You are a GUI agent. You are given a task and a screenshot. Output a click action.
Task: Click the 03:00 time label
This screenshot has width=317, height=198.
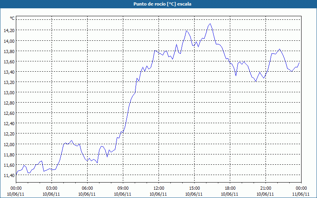coord(52,188)
